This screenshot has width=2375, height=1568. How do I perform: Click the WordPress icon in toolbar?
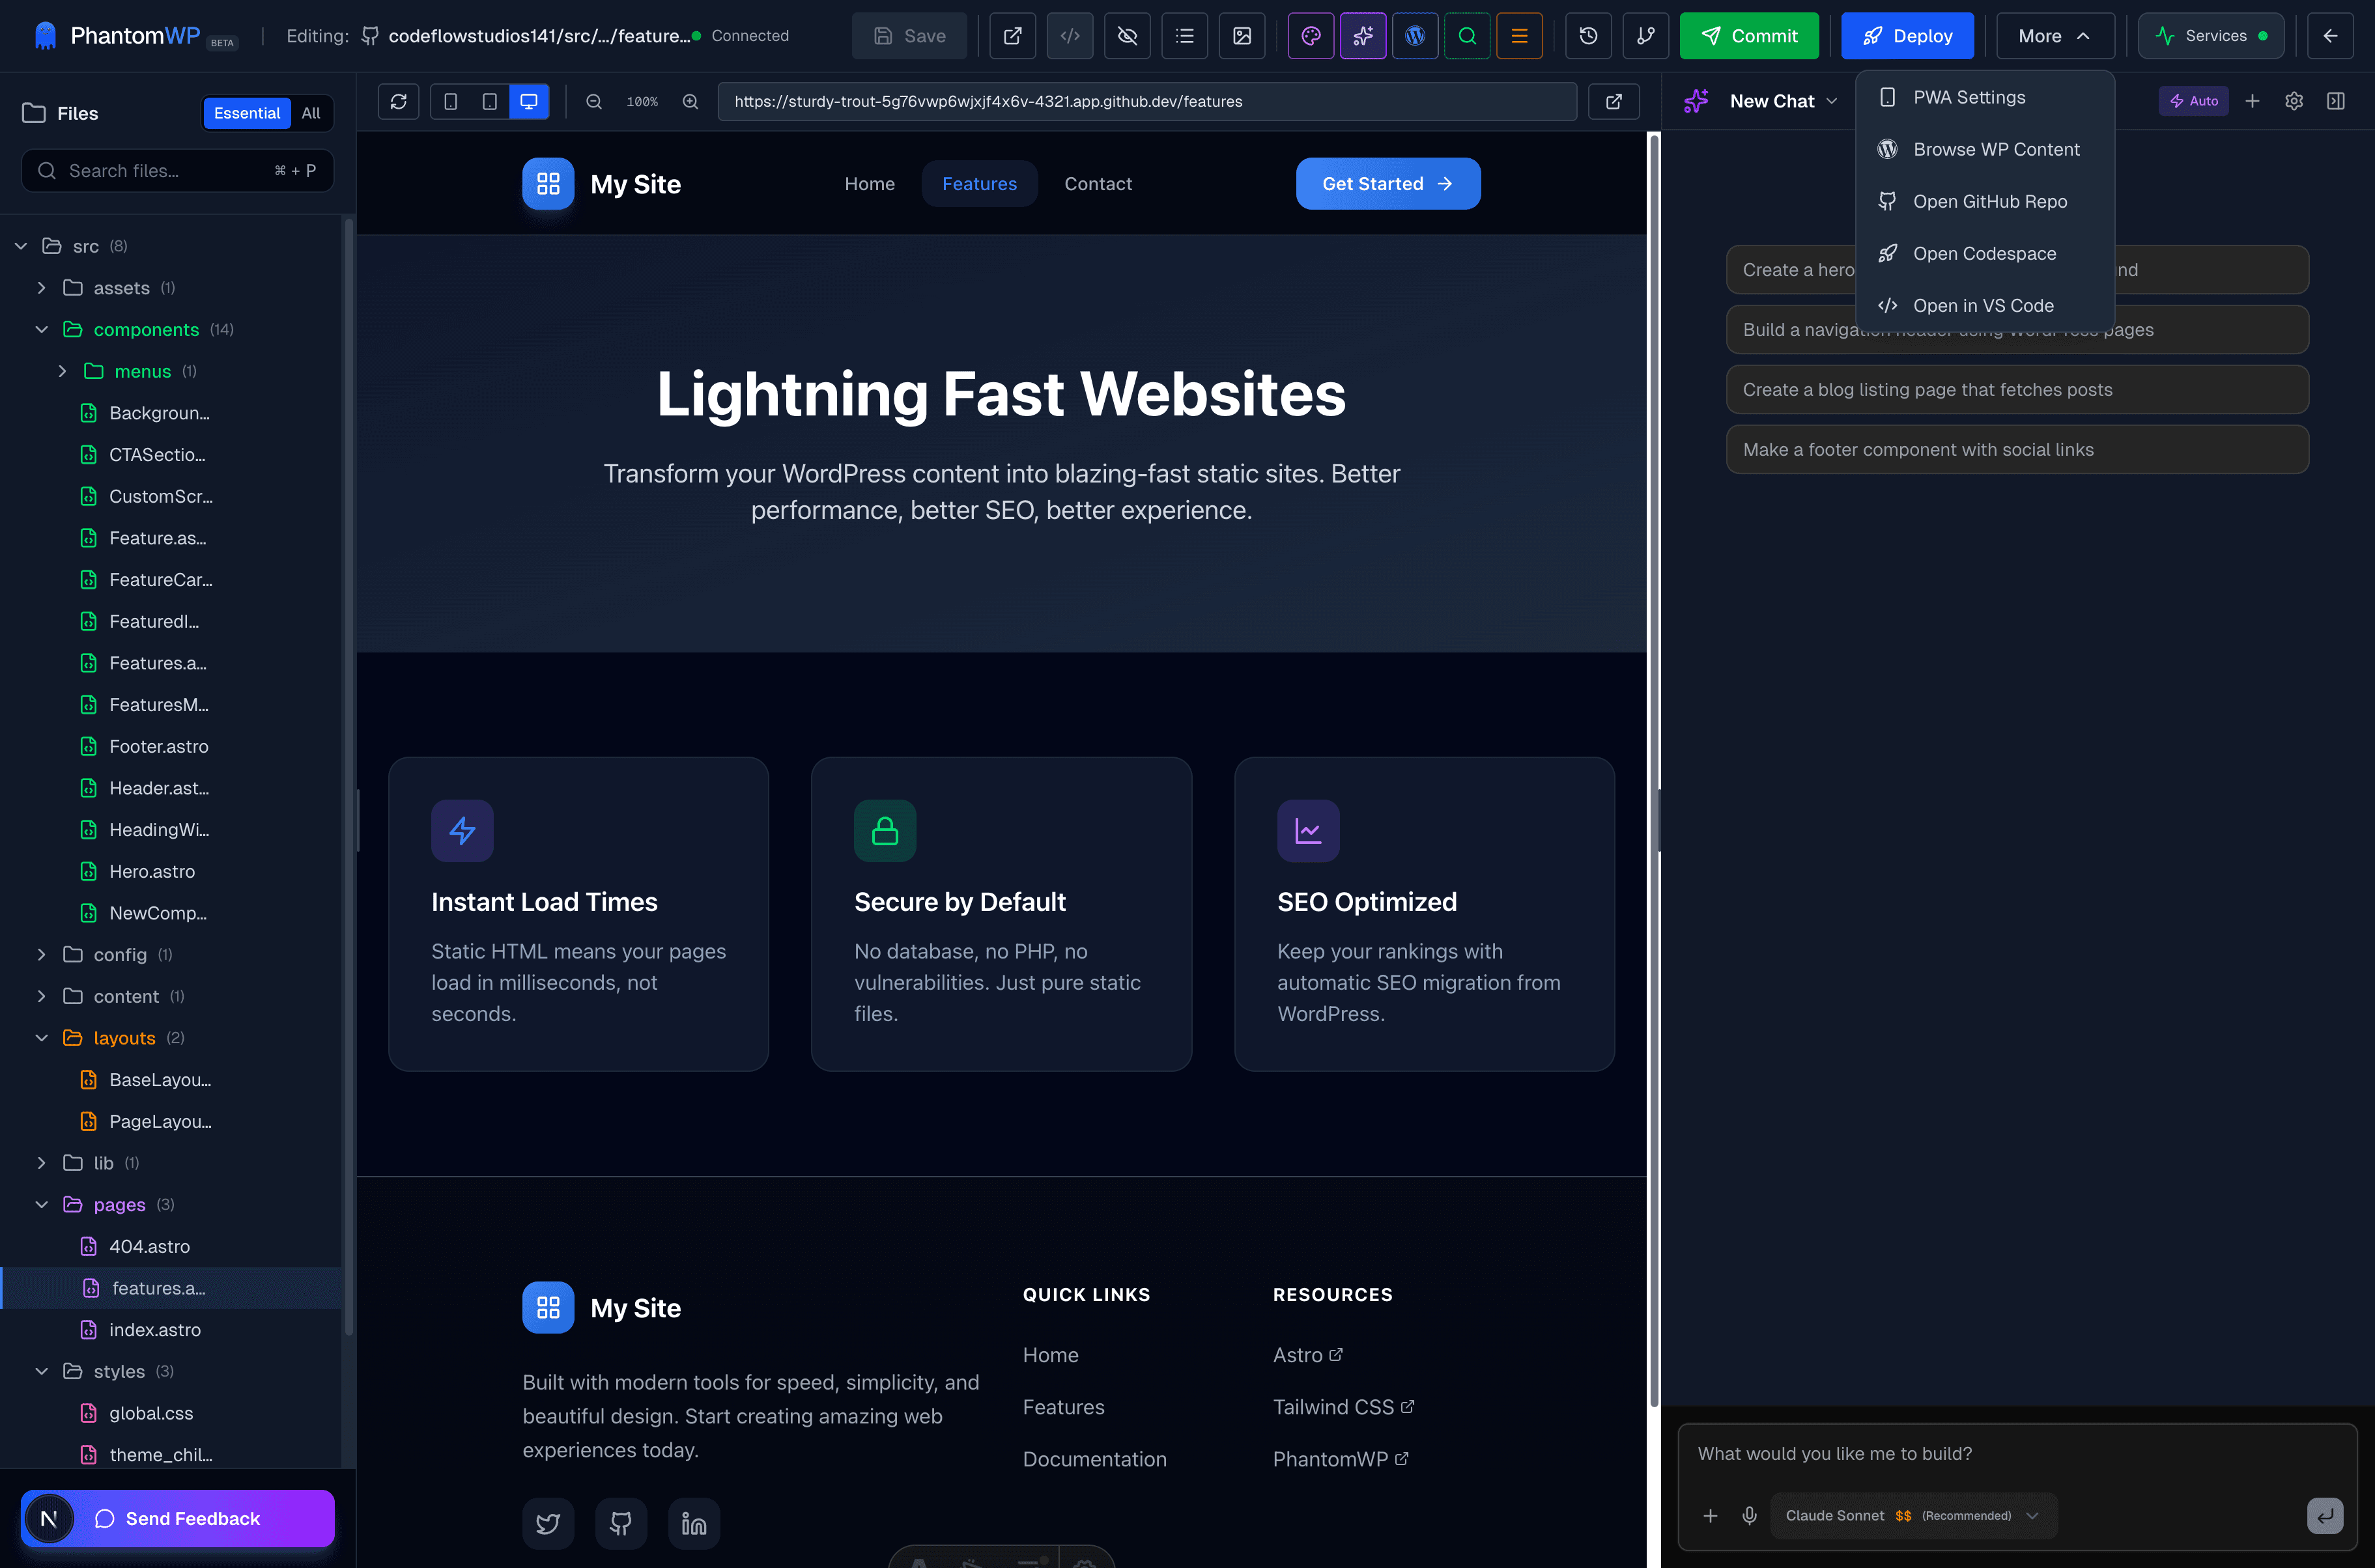click(1415, 36)
